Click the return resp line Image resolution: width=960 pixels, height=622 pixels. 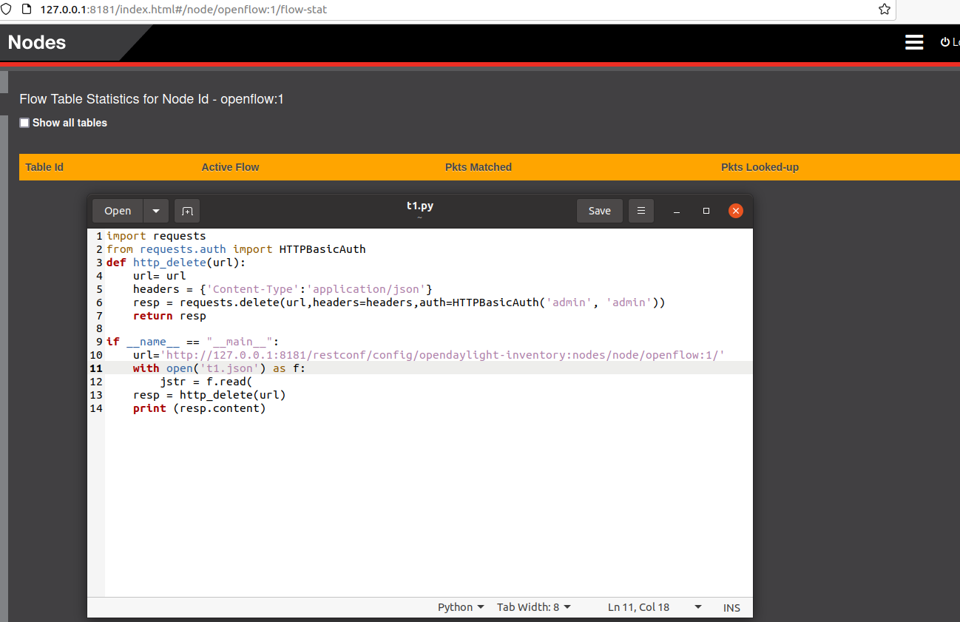(169, 316)
